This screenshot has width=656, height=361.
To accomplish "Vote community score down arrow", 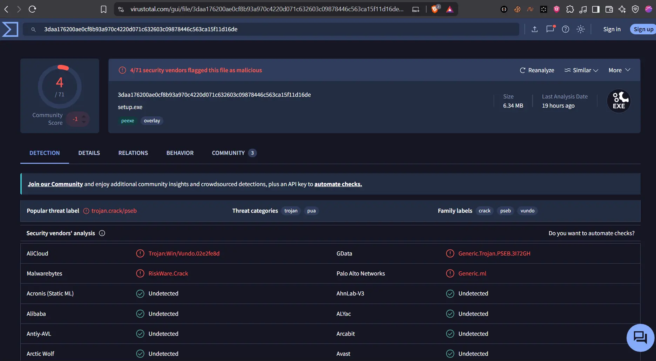I will [x=83, y=122].
